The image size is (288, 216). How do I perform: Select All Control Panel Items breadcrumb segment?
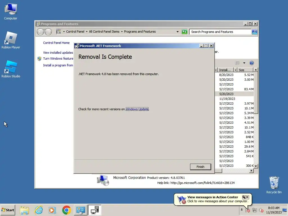pyautogui.click(x=104, y=31)
